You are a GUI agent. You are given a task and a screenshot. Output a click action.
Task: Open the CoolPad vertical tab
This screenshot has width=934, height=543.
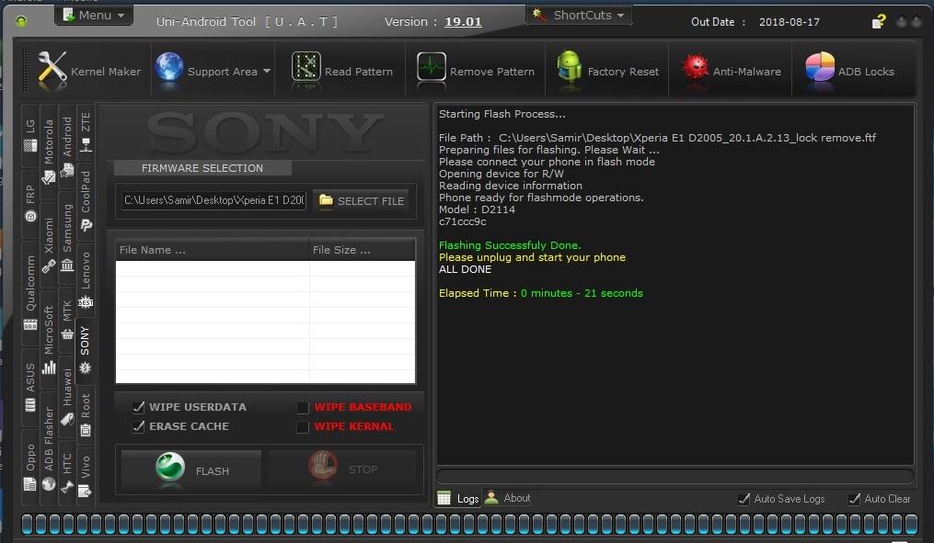pos(86,201)
